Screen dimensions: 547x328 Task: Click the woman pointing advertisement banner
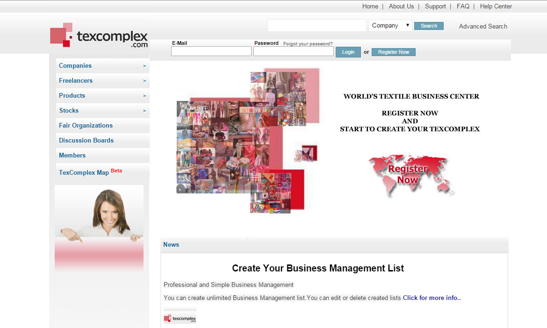click(x=99, y=228)
